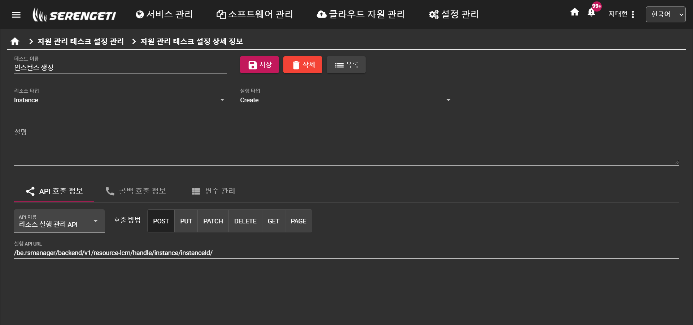Select the PUT call method
Screen dimensions: 693x325
(186, 221)
